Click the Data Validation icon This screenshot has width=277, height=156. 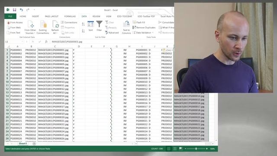click(134, 33)
